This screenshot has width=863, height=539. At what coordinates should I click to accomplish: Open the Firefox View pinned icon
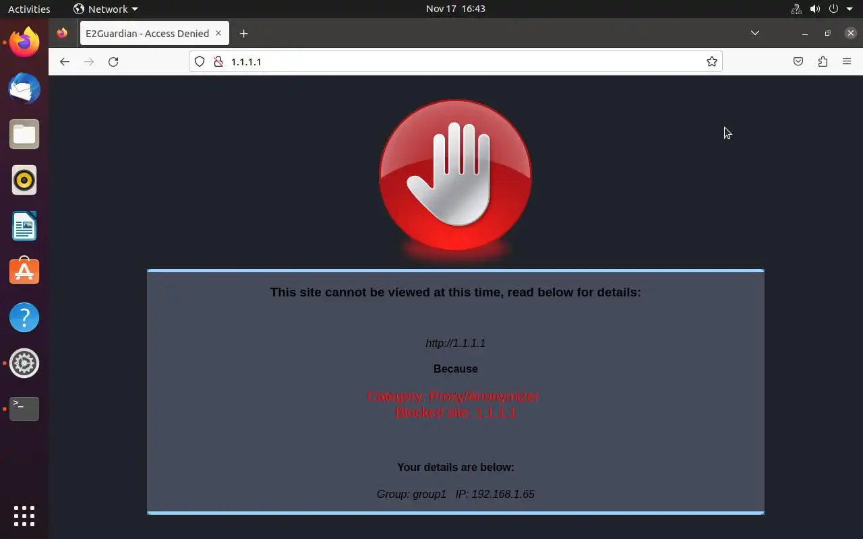pos(62,33)
